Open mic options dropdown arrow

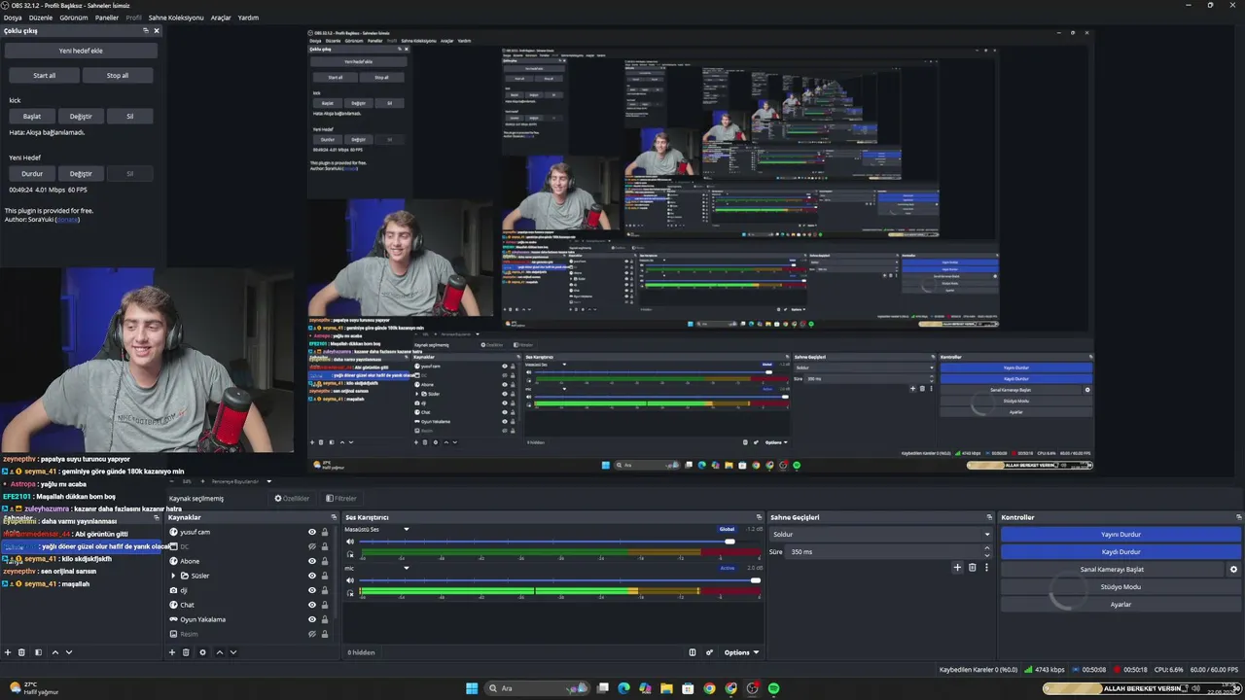point(407,568)
